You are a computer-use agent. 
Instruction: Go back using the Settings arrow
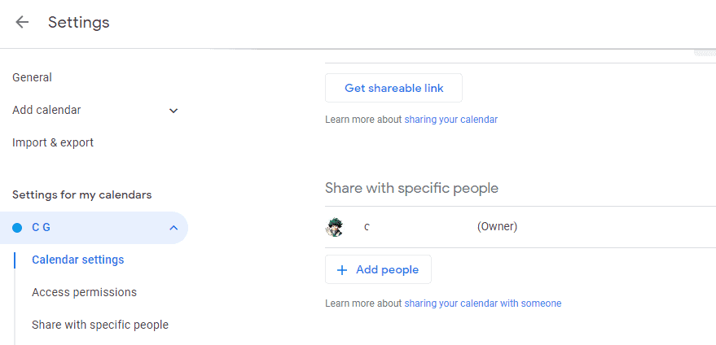point(22,22)
